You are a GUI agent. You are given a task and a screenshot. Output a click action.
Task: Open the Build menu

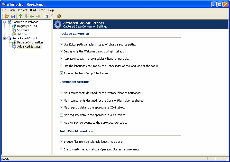33,10
